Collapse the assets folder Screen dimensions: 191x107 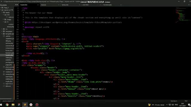tap(2, 12)
